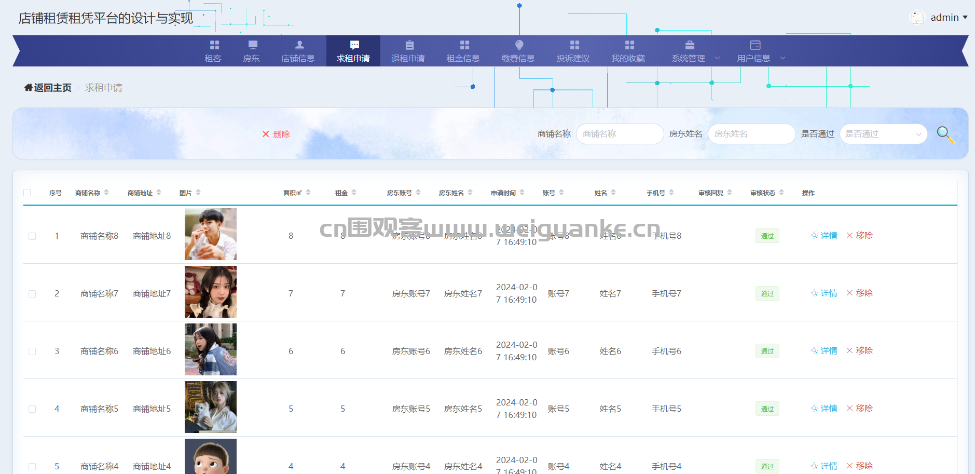Click the 通过 status tag for 商铺名称5
The image size is (975, 474).
(767, 409)
